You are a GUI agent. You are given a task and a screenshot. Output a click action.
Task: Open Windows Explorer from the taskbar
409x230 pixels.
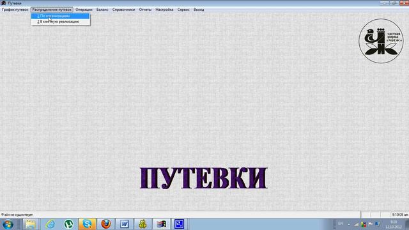pyautogui.click(x=31, y=224)
